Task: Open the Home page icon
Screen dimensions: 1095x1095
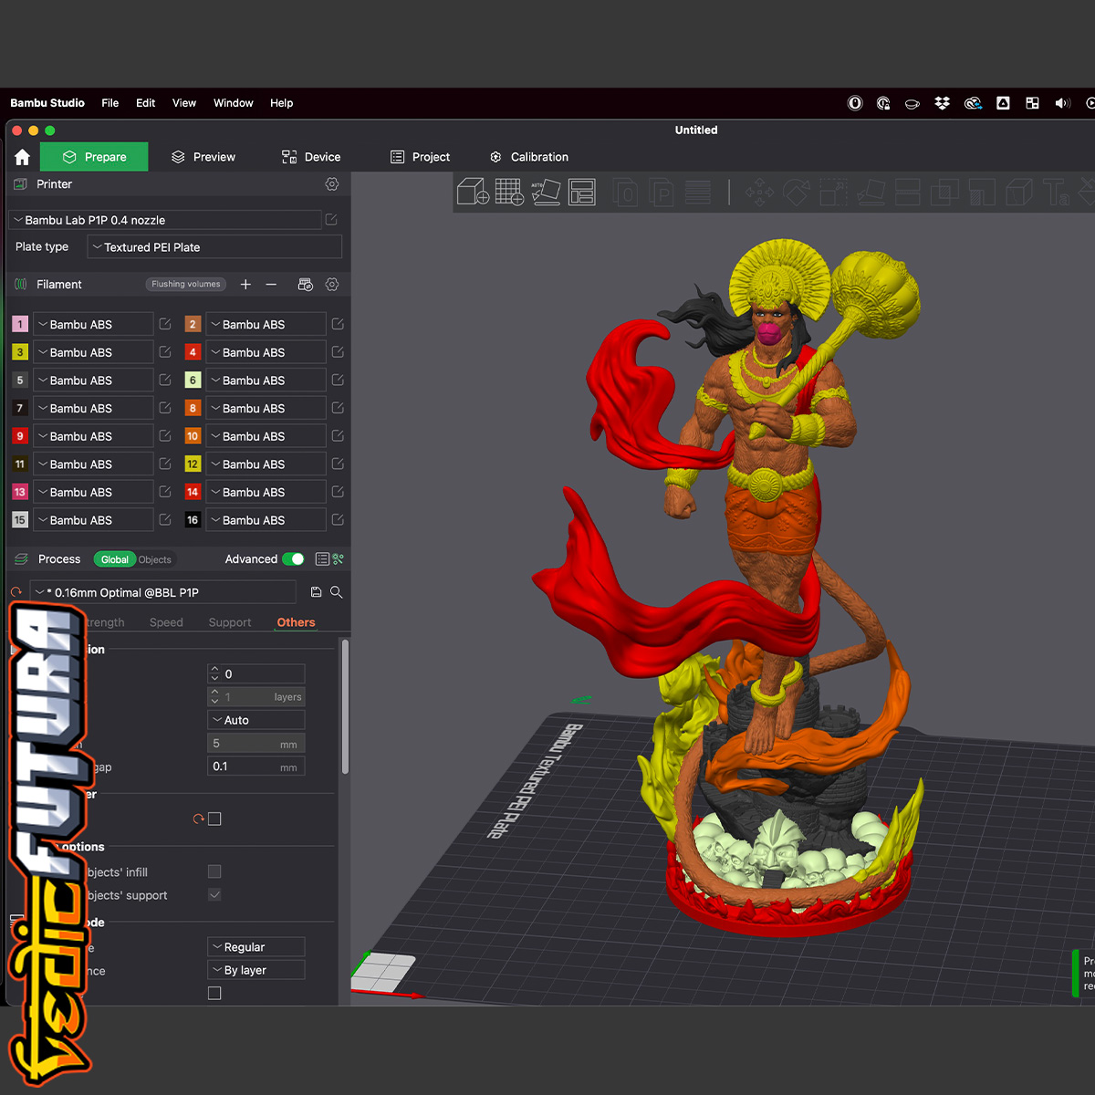Action: [x=23, y=157]
